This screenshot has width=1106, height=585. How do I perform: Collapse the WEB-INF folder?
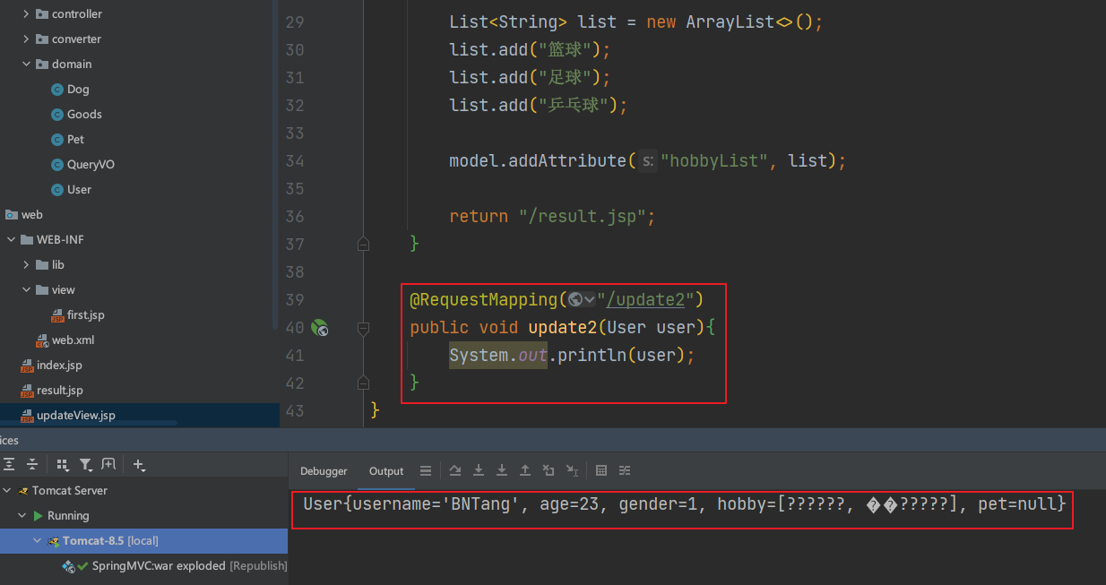[11, 240]
